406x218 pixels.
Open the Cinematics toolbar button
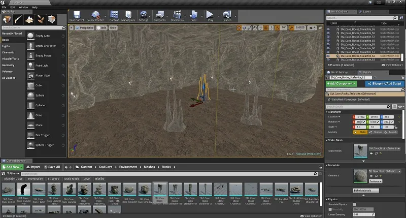tap(177, 16)
